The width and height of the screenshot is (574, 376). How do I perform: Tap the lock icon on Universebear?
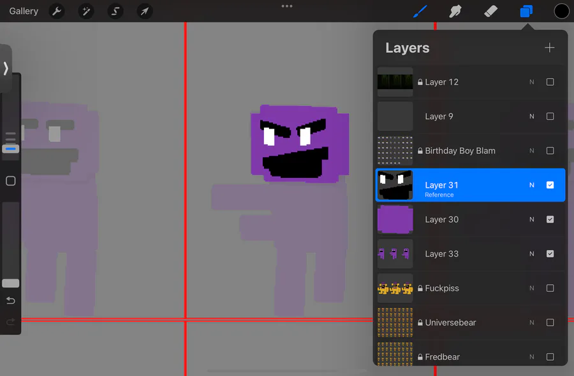pos(420,323)
